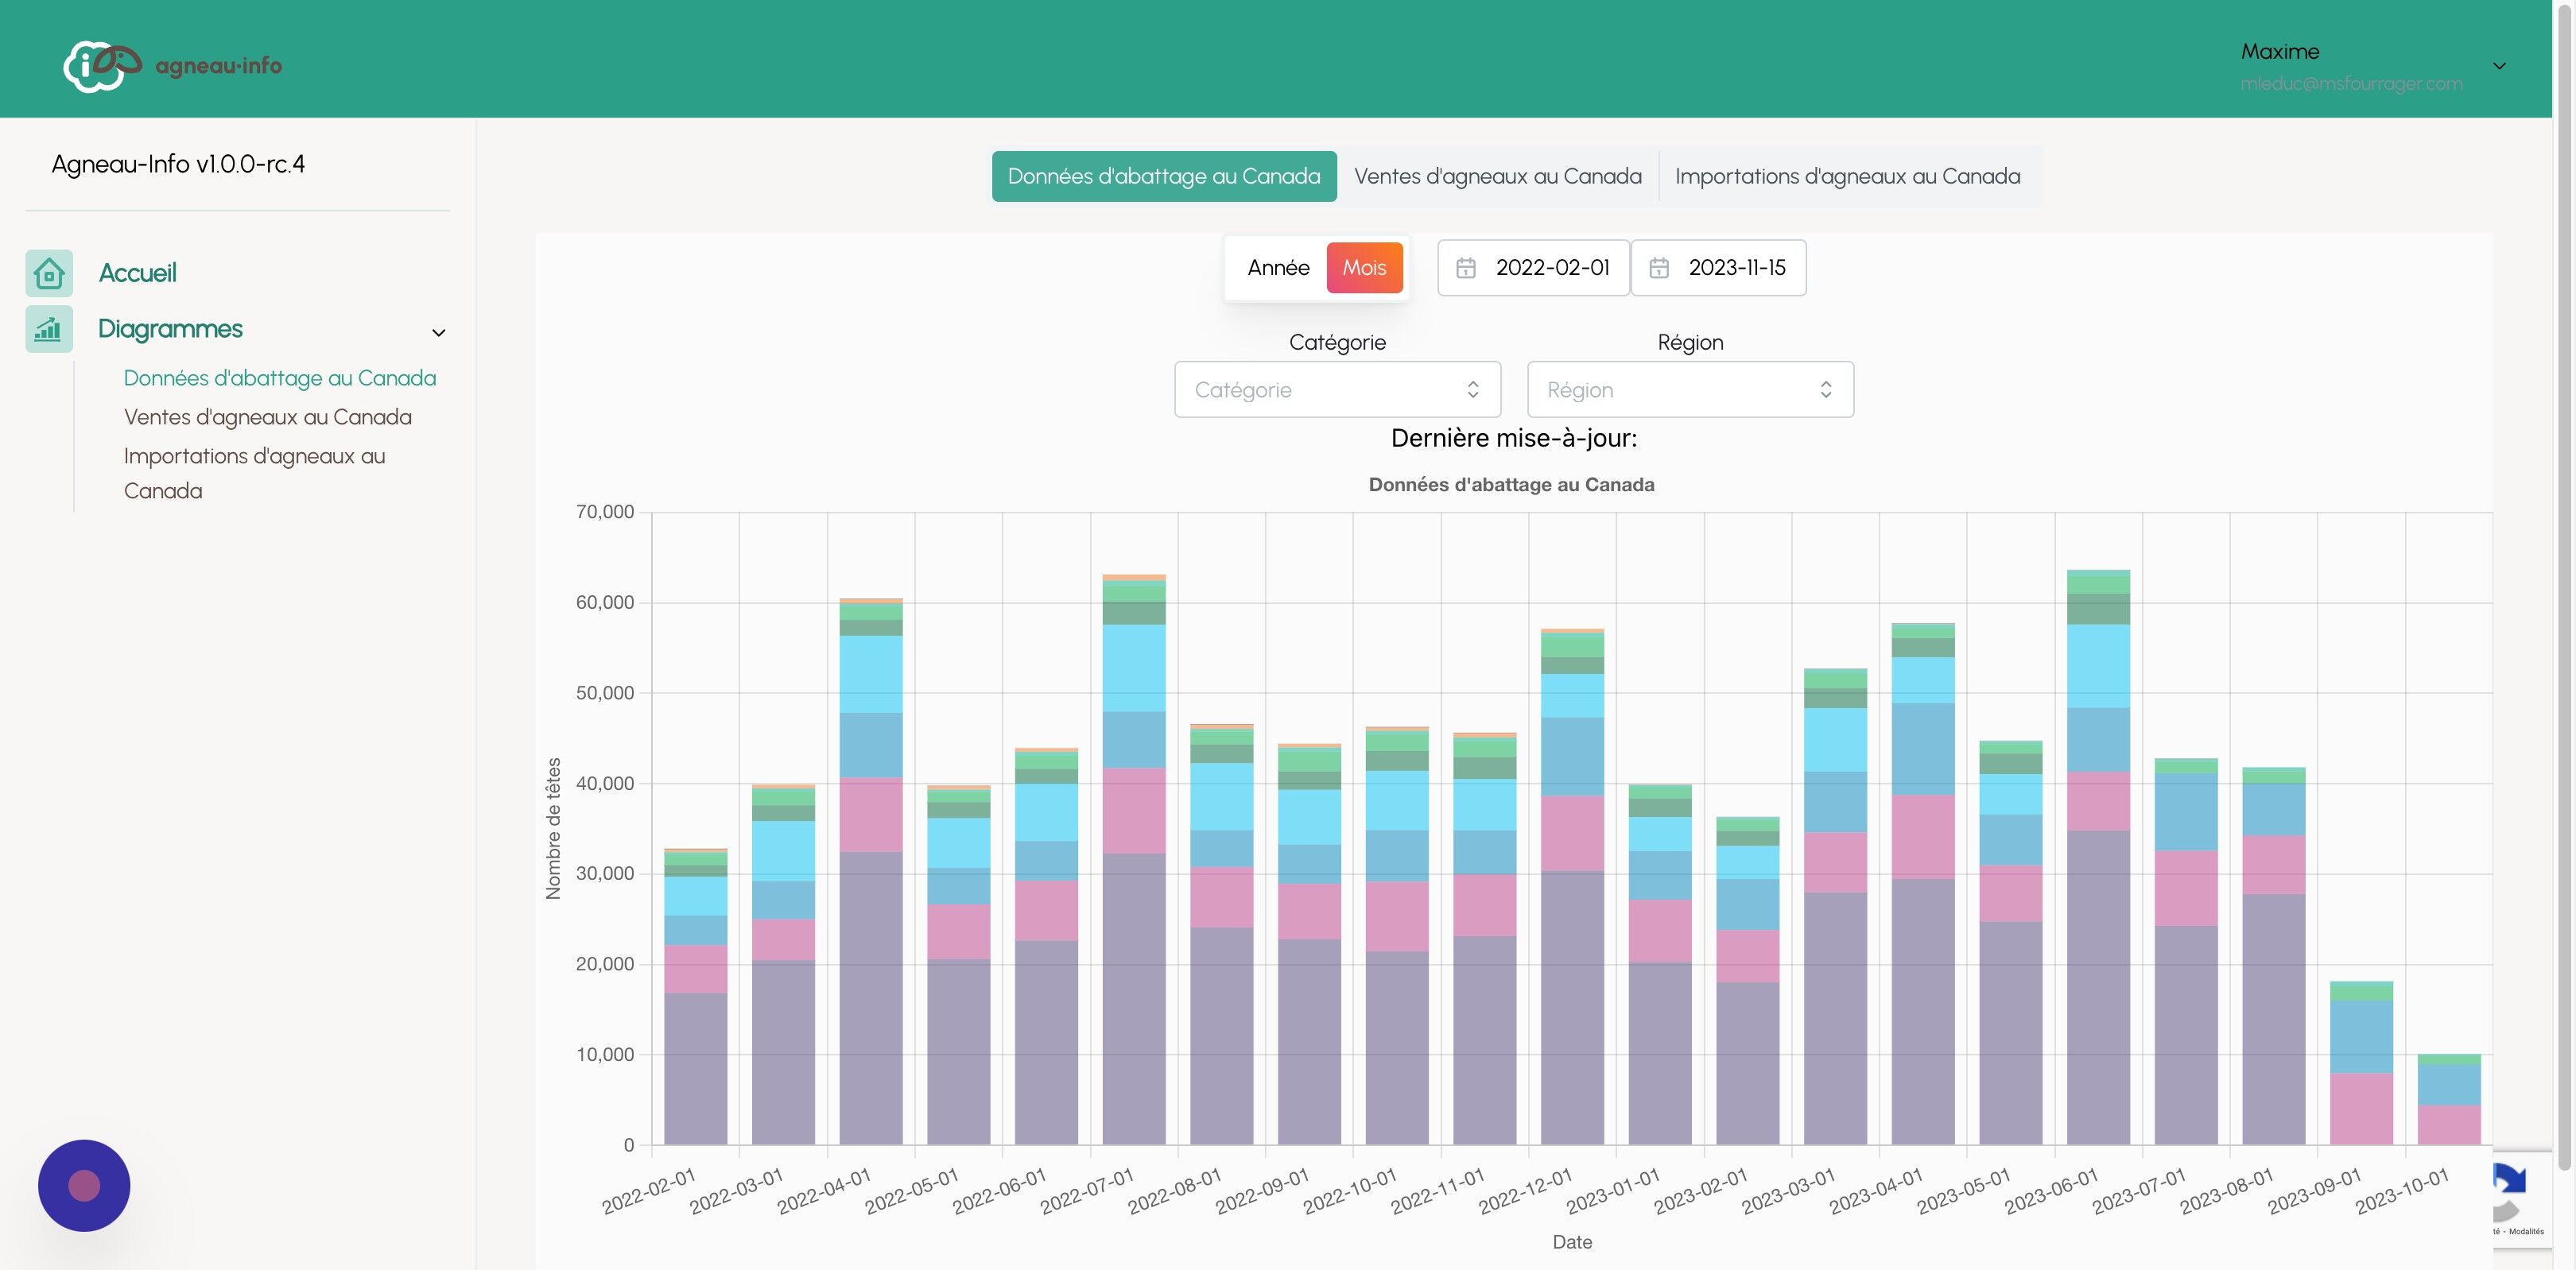Collapse the Diagrammes sidebar section

438,331
